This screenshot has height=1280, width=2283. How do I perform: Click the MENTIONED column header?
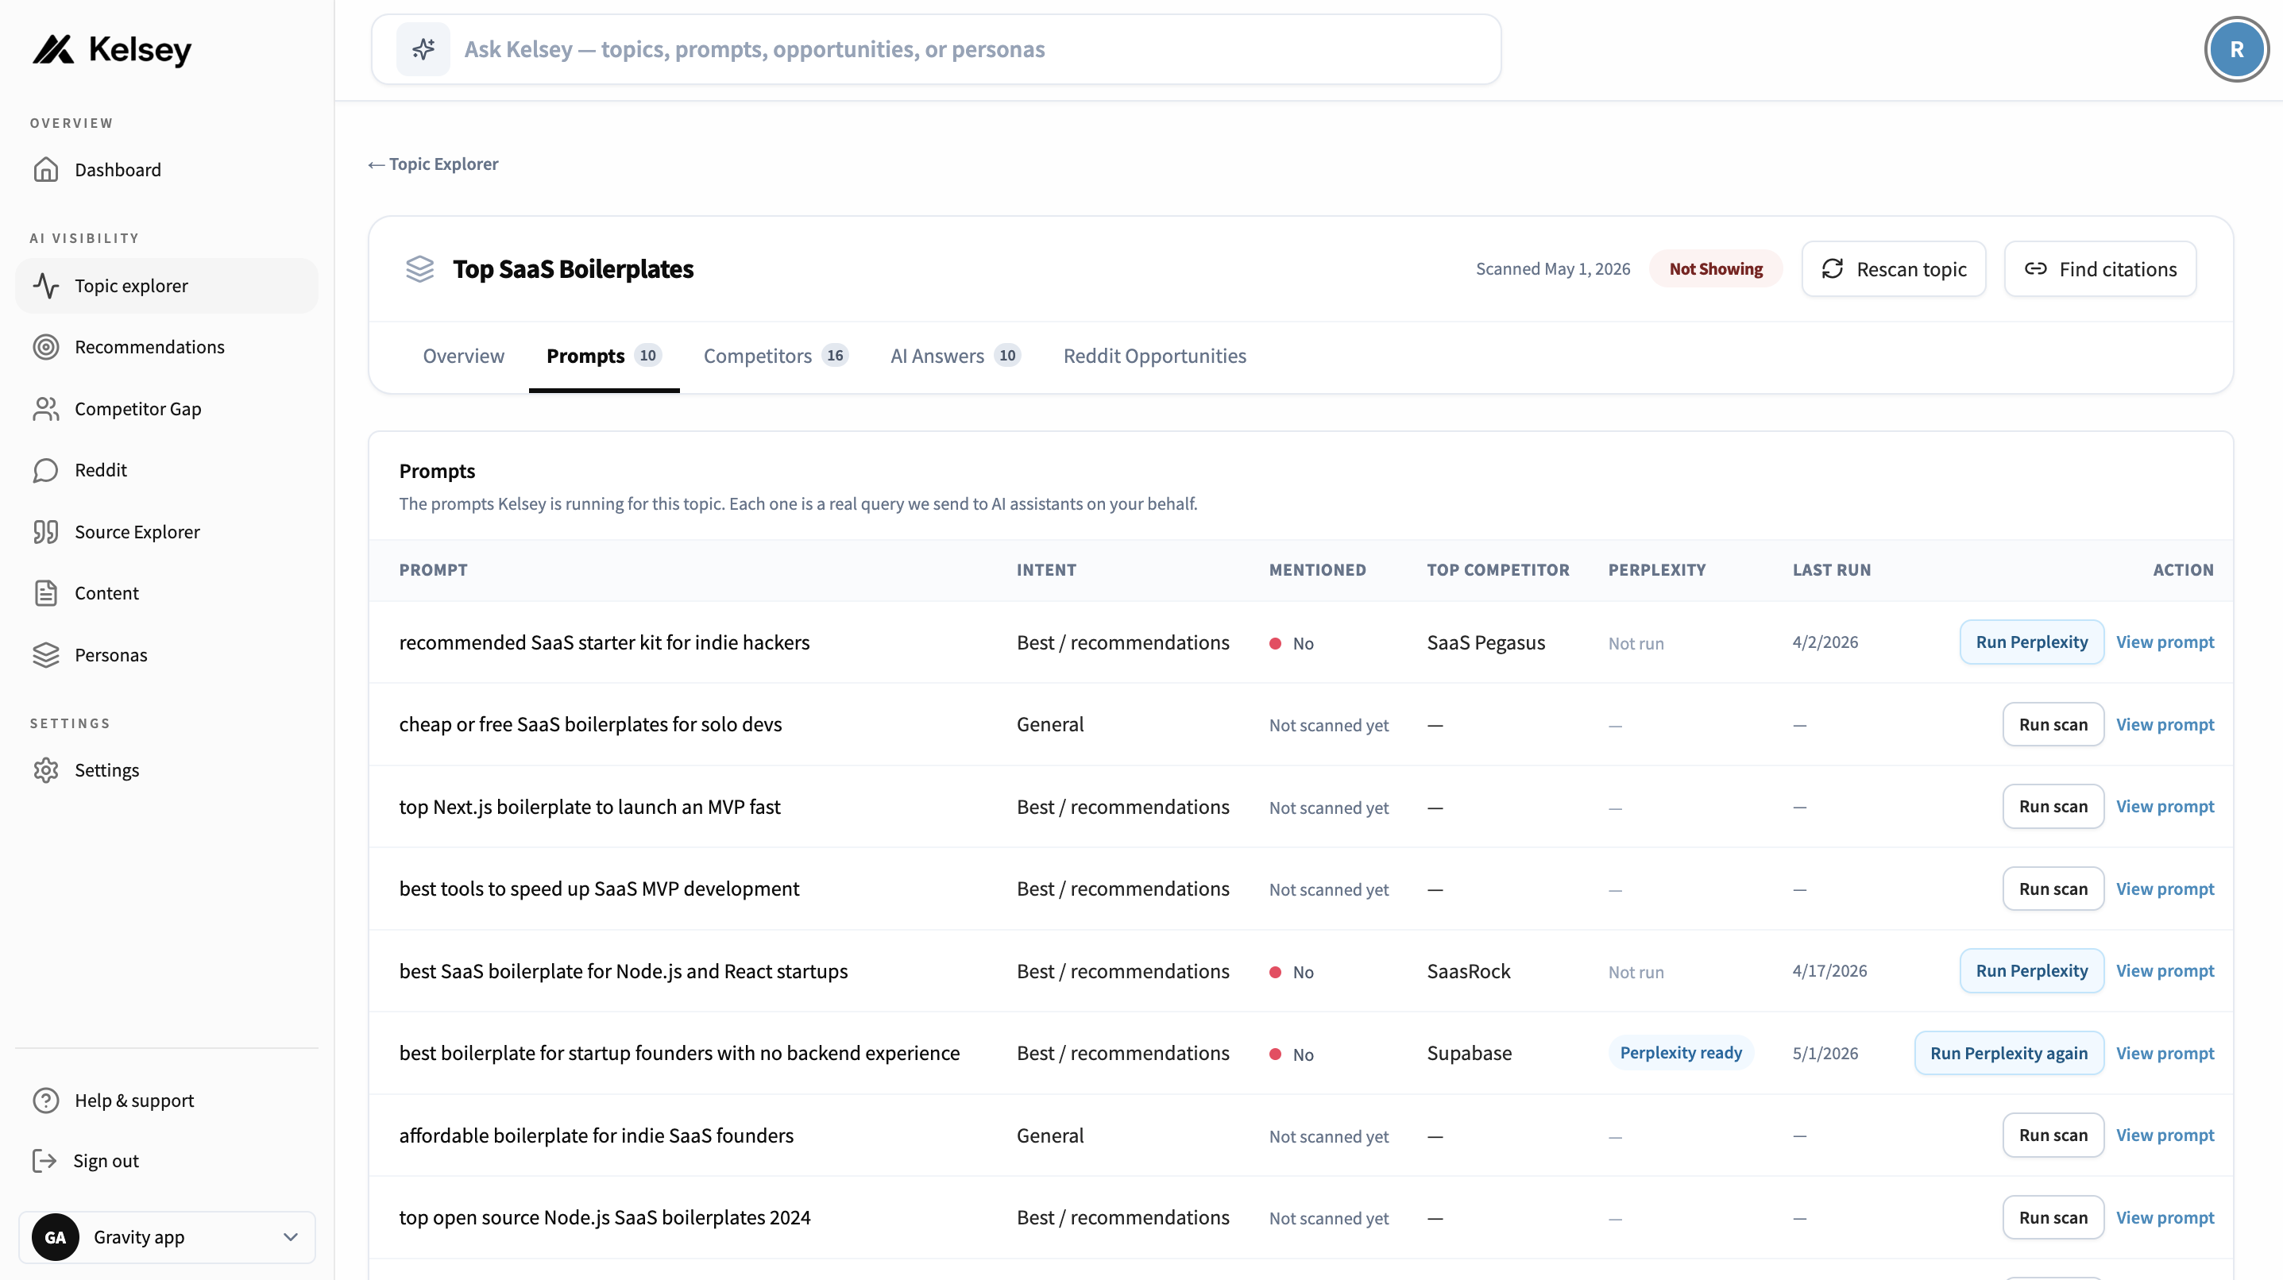click(x=1317, y=569)
